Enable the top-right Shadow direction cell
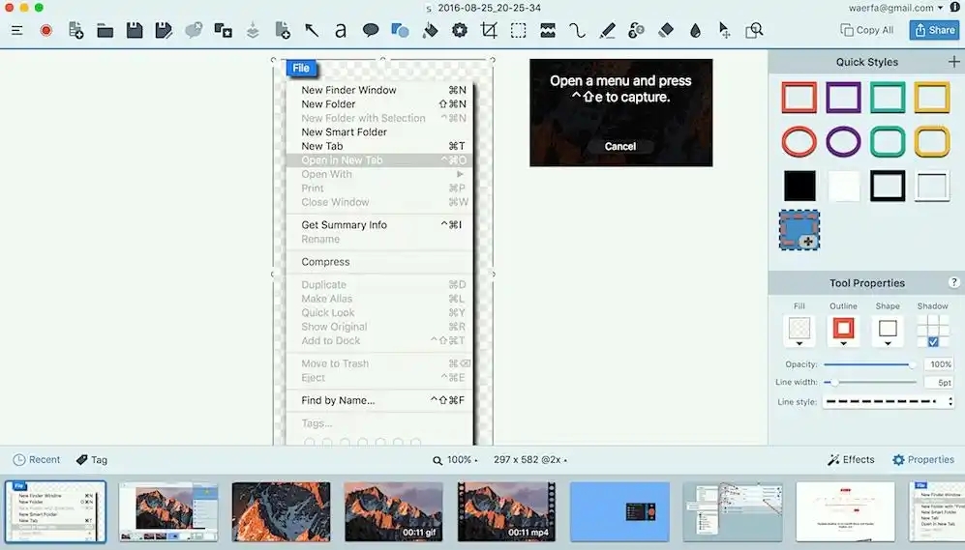The height and width of the screenshot is (550, 965). point(944,320)
